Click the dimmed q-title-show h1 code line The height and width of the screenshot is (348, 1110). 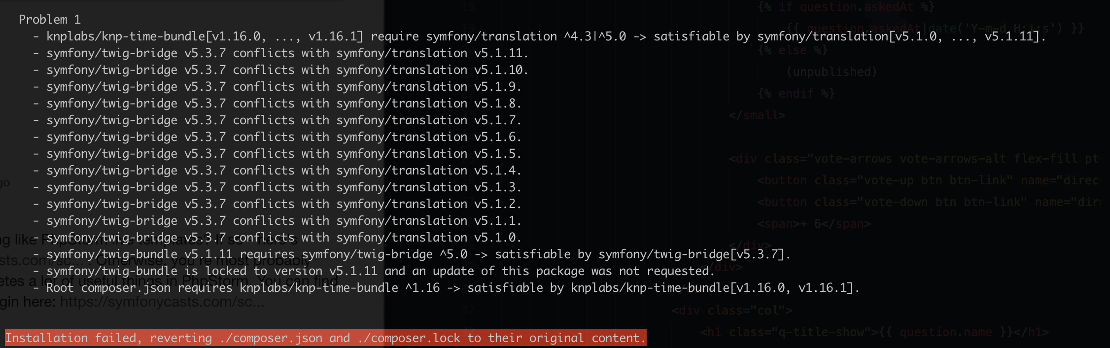tap(874, 332)
